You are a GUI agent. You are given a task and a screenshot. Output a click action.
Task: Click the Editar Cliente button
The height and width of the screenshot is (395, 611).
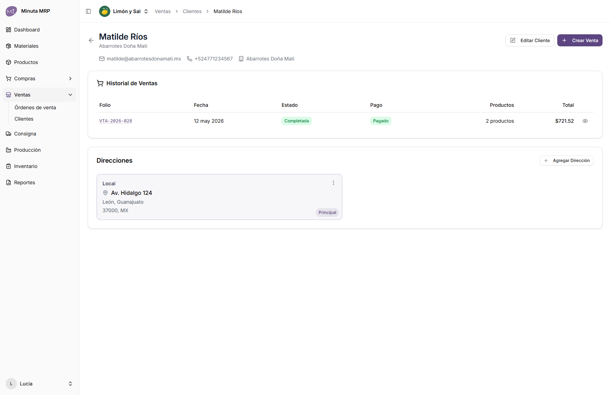pyautogui.click(x=530, y=40)
